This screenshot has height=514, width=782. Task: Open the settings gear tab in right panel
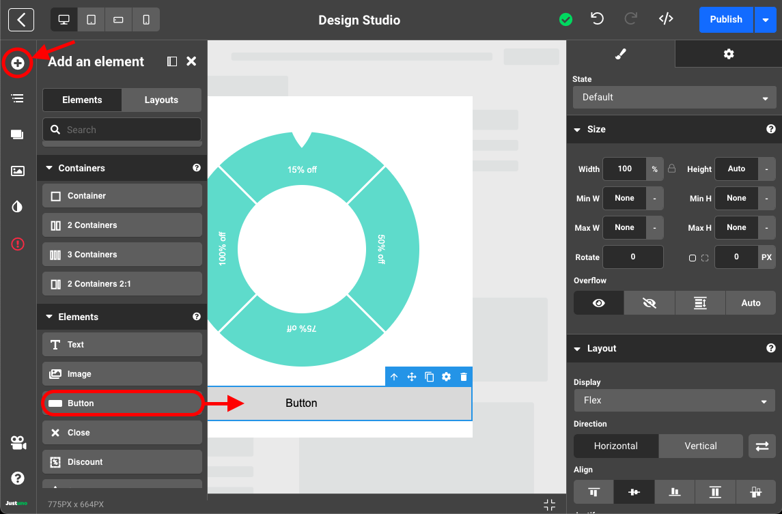728,54
